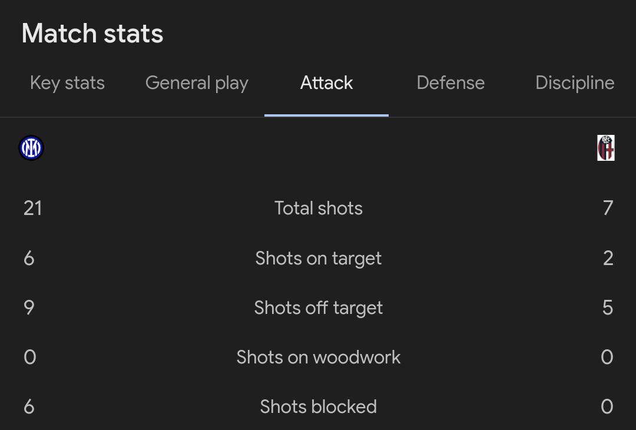Image resolution: width=636 pixels, height=430 pixels.
Task: Select the Shots on woodwork label
Action: tap(319, 358)
